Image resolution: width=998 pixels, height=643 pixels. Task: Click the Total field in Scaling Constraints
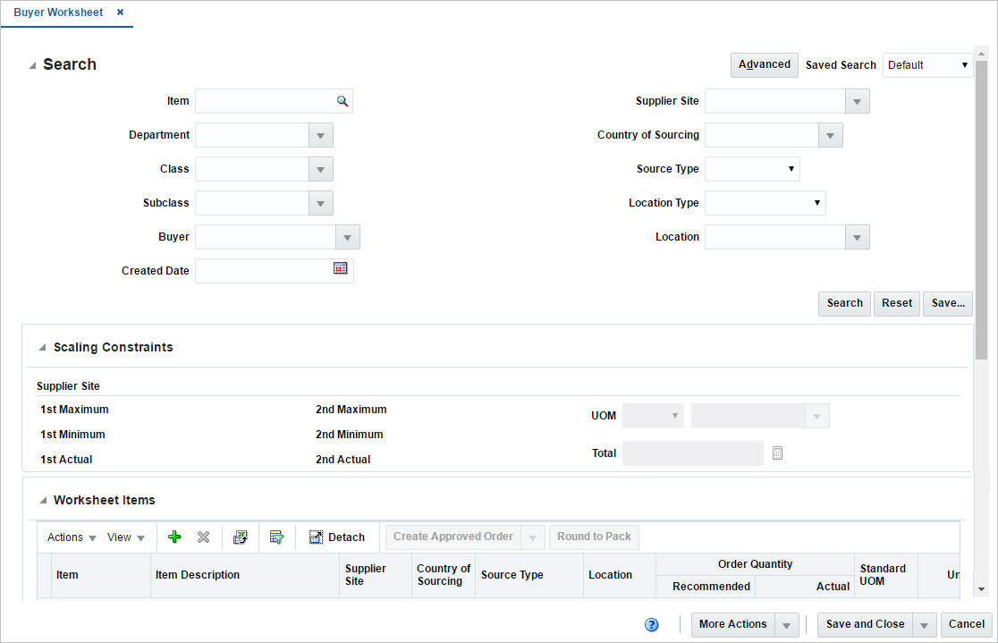pyautogui.click(x=692, y=453)
